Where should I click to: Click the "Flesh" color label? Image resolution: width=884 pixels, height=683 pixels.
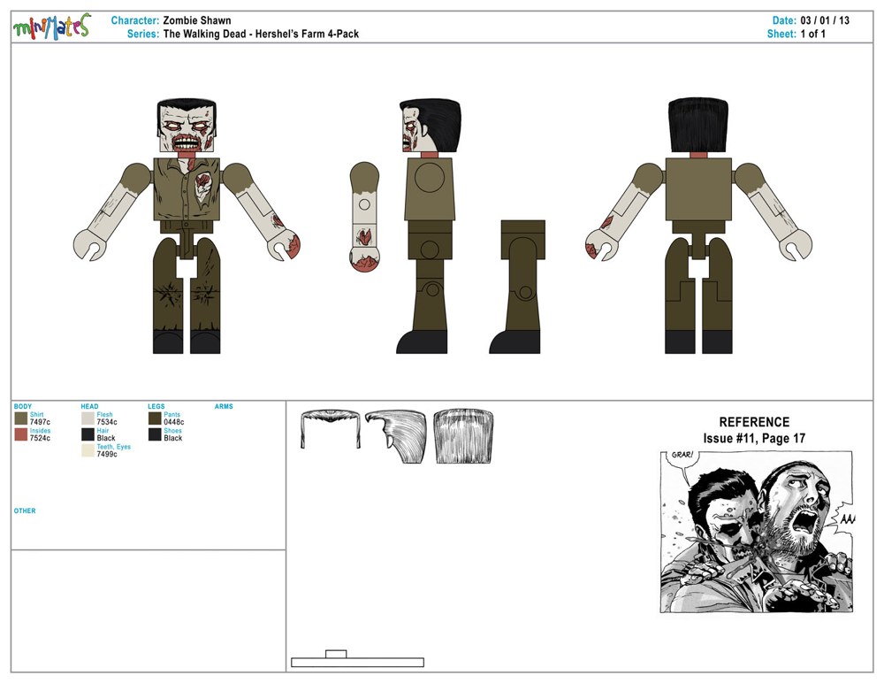[x=105, y=414]
